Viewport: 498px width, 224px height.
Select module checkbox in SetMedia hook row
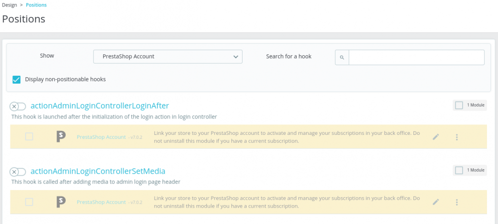coord(29,202)
